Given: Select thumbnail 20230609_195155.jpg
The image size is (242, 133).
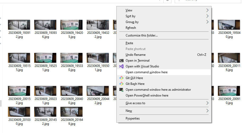Looking at the screenshot, I should (19, 58).
